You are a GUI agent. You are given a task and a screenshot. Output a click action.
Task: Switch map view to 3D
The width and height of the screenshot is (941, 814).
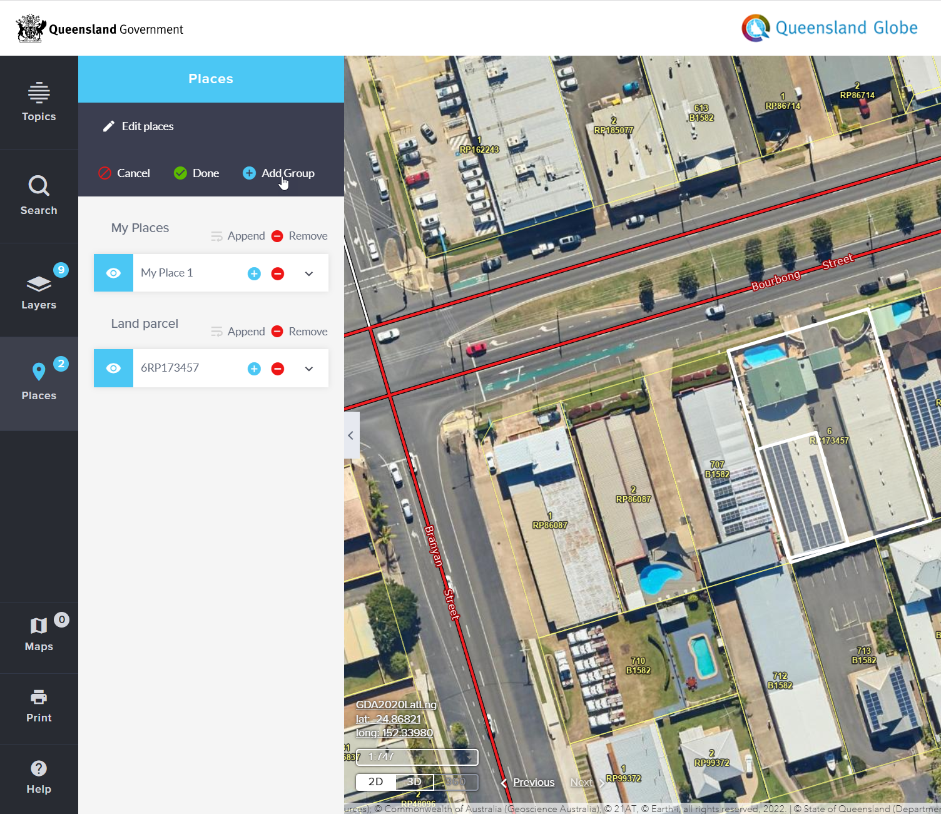(414, 782)
